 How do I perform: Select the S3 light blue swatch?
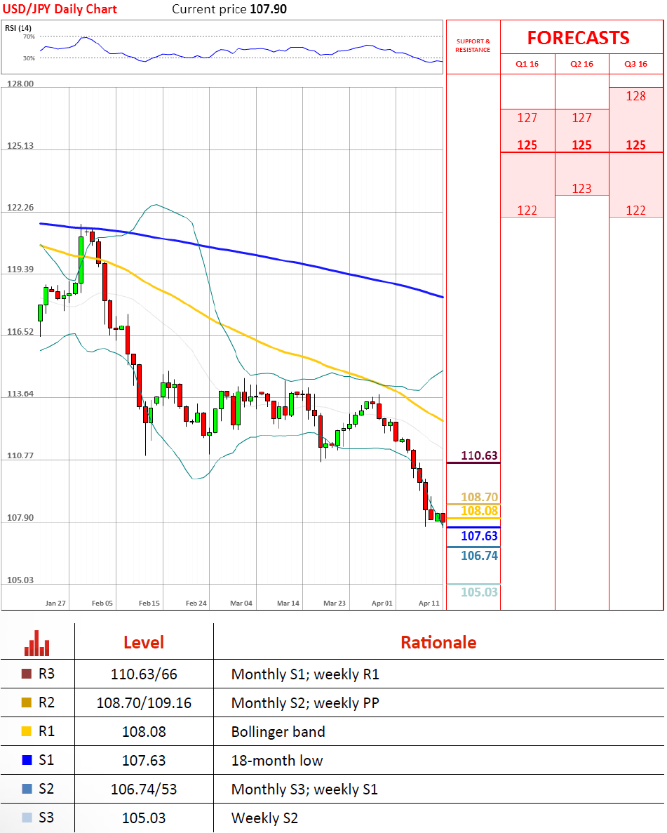pos(27,817)
